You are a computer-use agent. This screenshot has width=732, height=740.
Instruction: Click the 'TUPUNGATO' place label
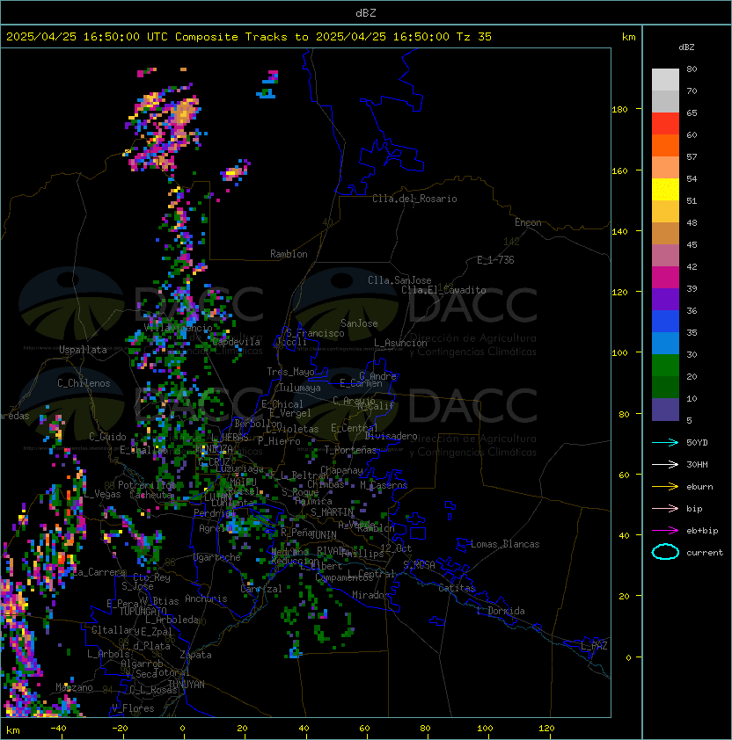coord(143,612)
